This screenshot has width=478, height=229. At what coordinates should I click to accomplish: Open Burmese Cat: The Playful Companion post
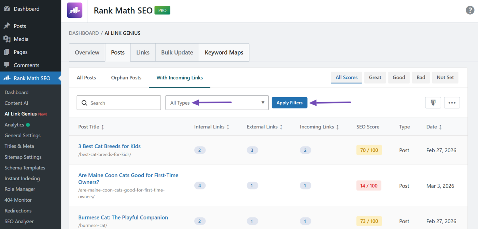pos(123,217)
